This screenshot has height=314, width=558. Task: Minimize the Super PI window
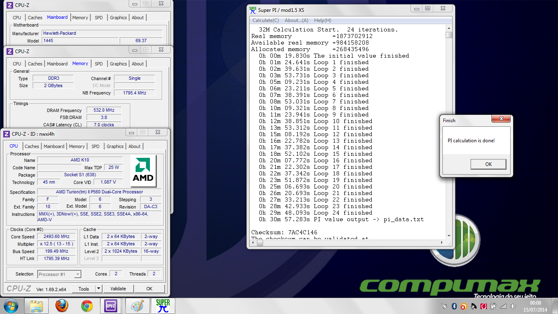pyautogui.click(x=417, y=8)
